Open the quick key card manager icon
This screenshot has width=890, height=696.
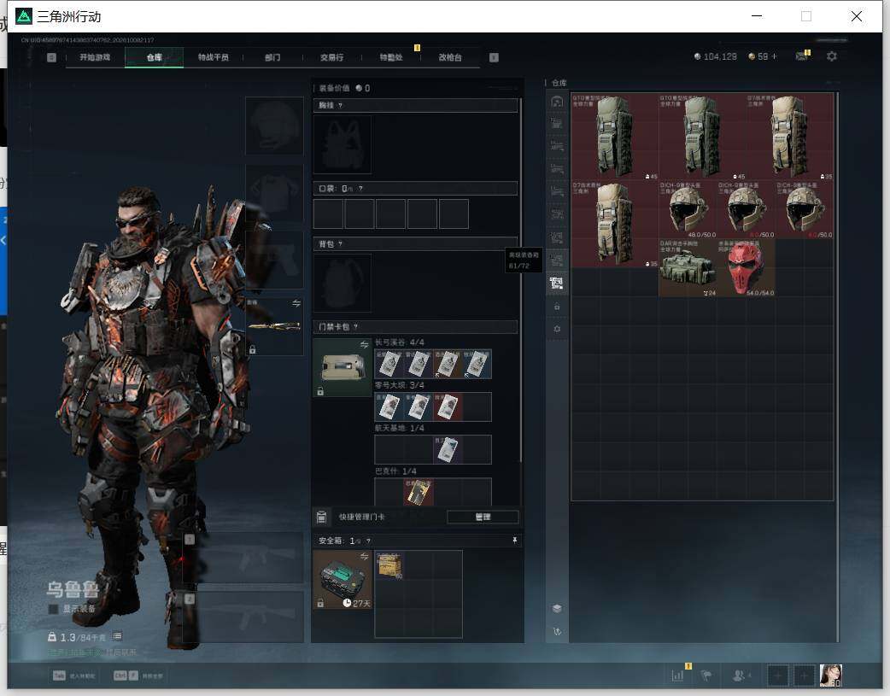point(321,517)
